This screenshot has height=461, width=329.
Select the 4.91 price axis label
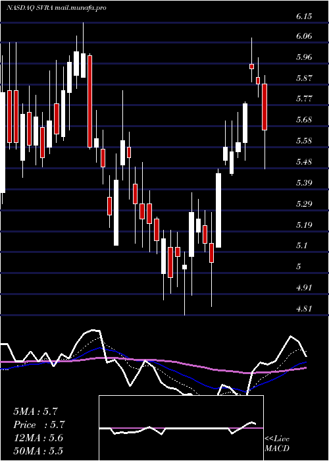click(x=304, y=287)
